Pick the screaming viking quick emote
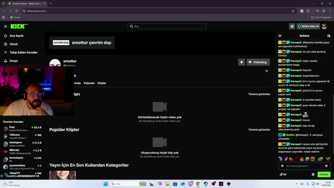The image size is (334, 188). pos(328,158)
